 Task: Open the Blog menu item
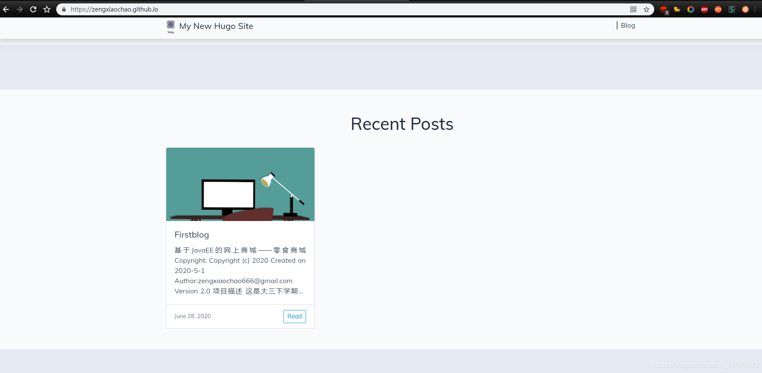pos(628,26)
